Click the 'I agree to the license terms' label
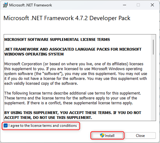 43,126
